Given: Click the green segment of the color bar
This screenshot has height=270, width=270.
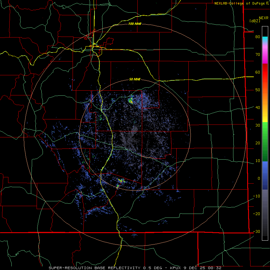Looking at the screenshot, I should pyautogui.click(x=265, y=142).
